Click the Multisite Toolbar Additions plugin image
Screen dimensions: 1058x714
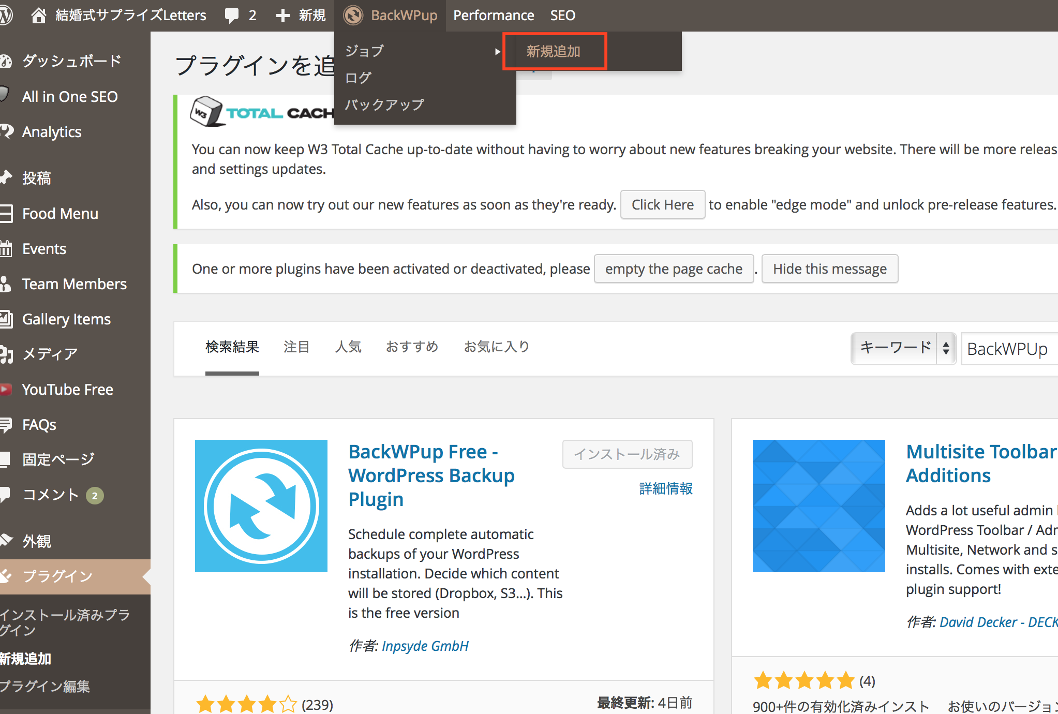pos(818,506)
